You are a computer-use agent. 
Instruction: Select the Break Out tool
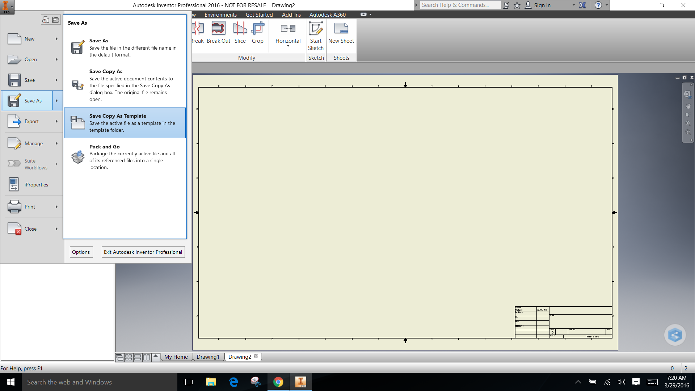218,33
